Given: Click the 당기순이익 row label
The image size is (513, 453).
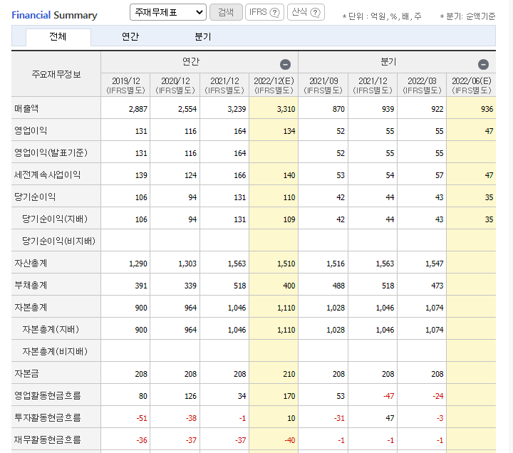Looking at the screenshot, I should (x=35, y=197).
